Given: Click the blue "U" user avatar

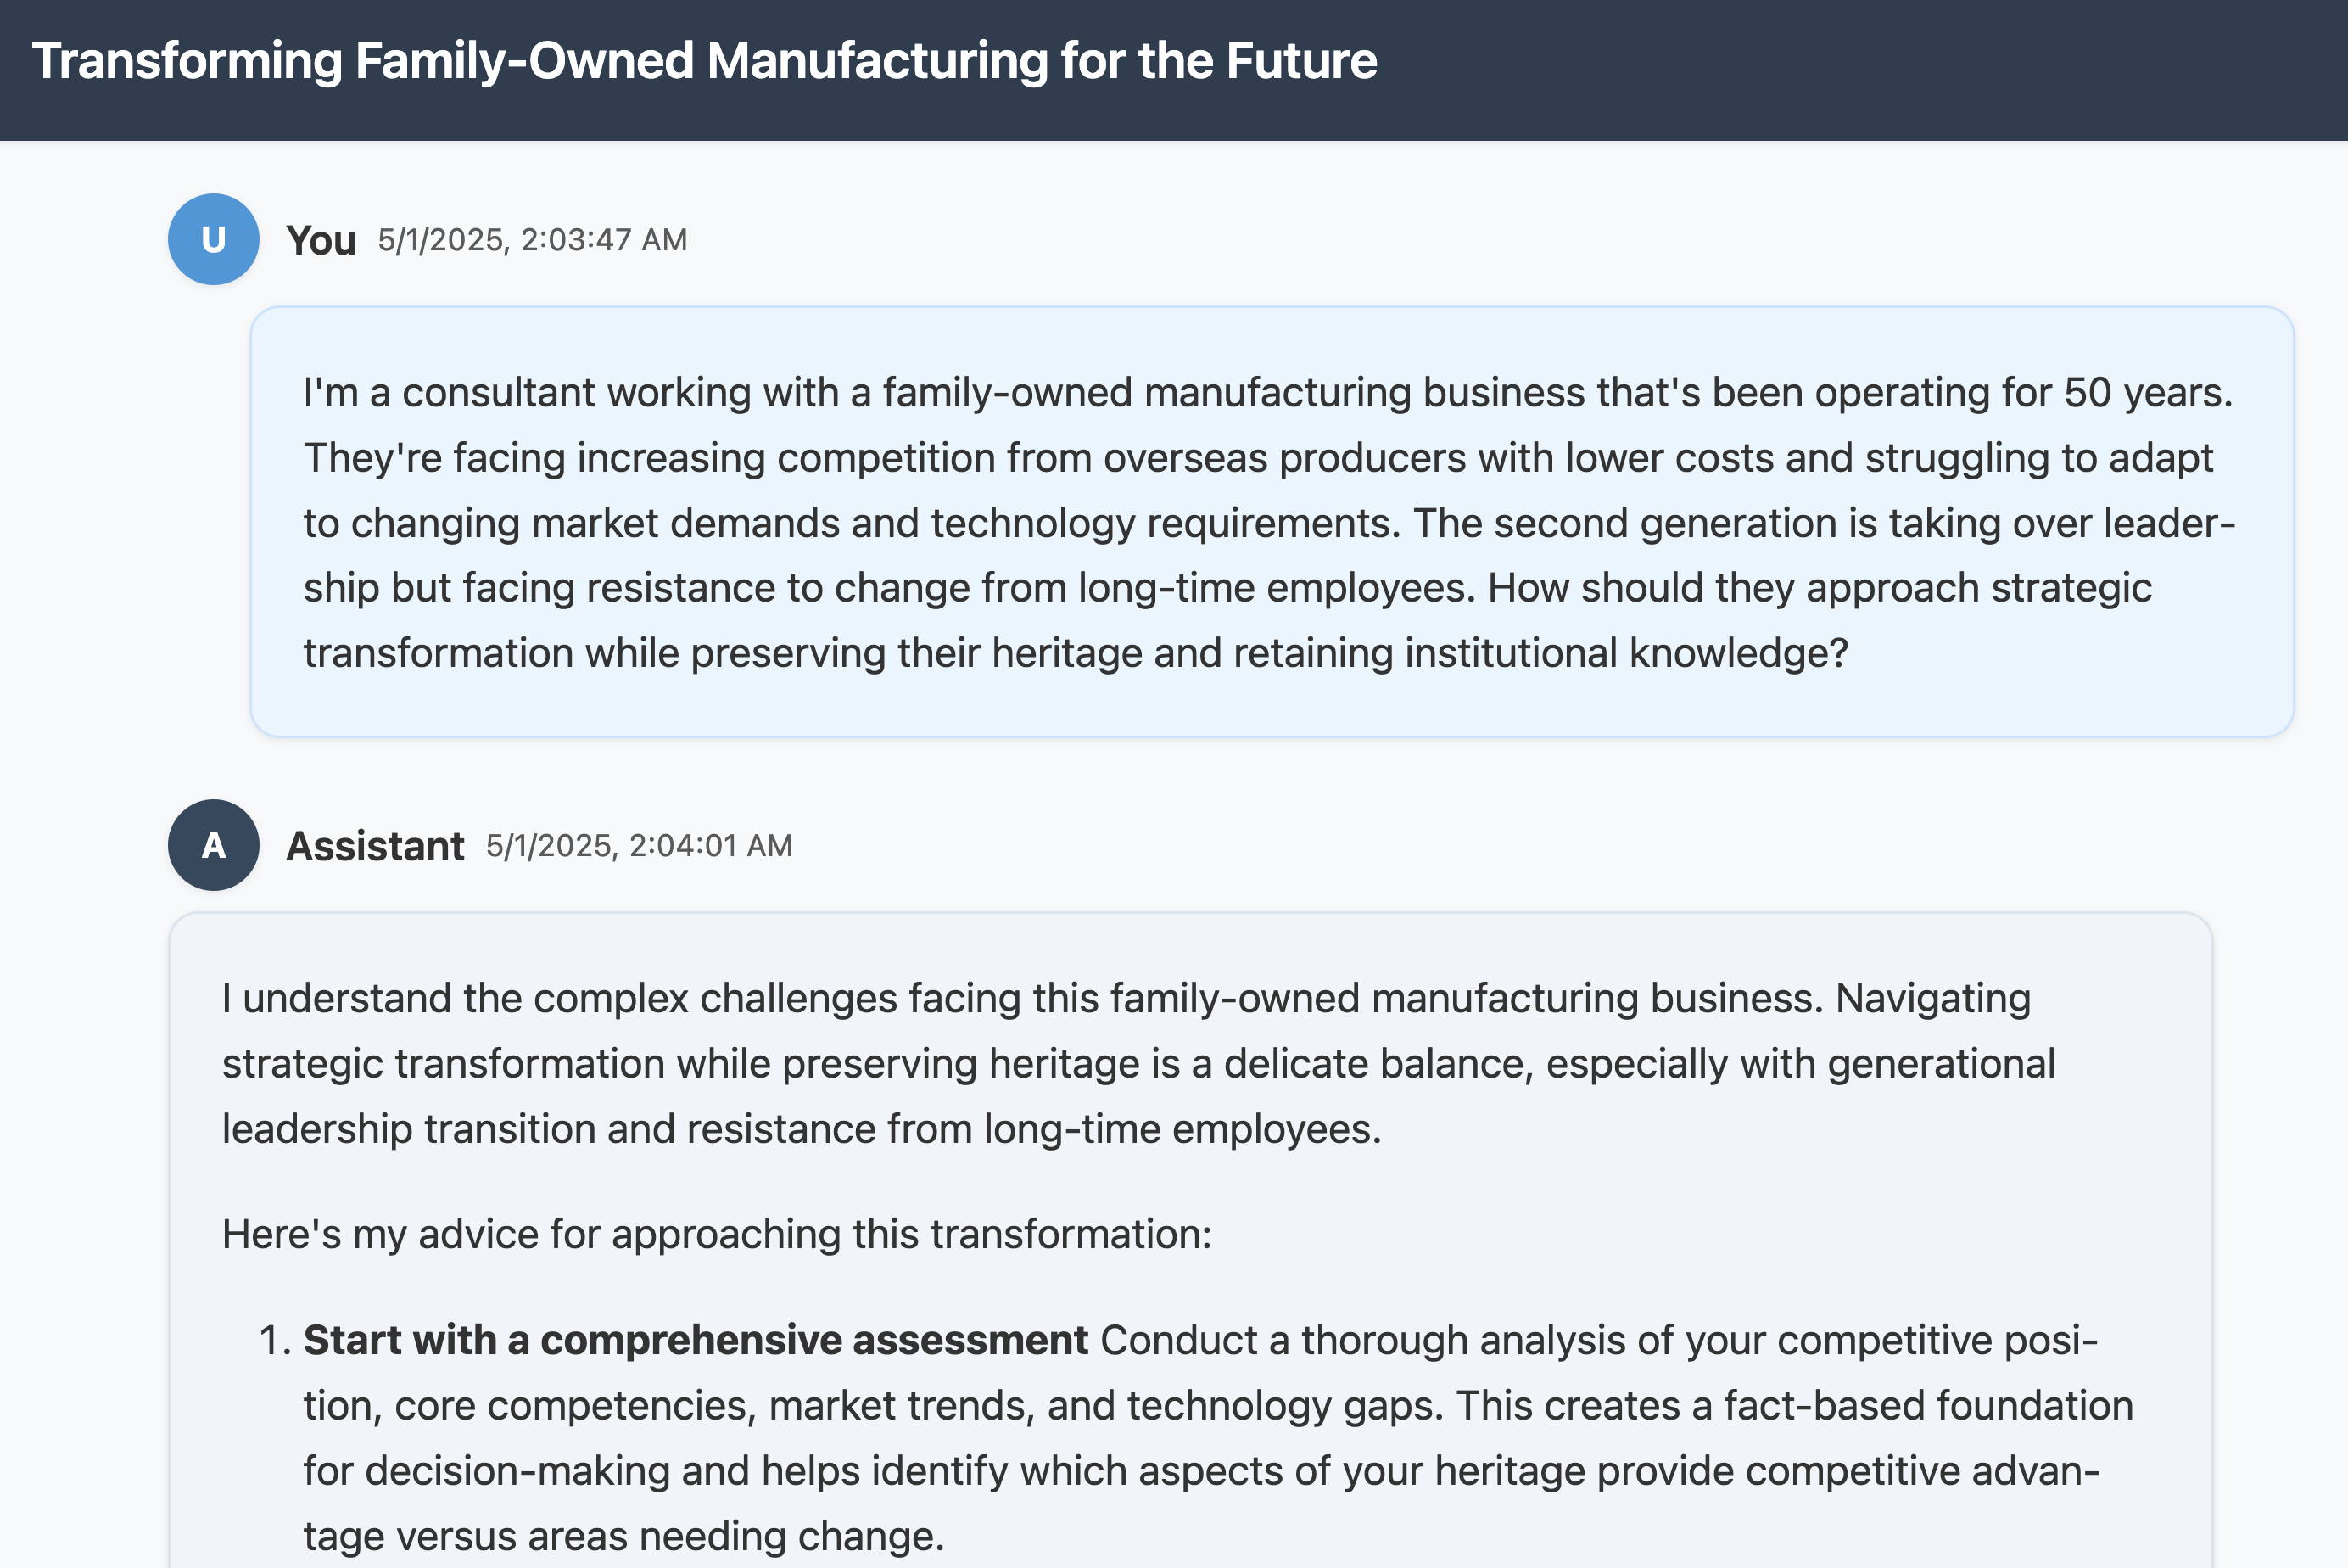Looking at the screenshot, I should tap(213, 240).
